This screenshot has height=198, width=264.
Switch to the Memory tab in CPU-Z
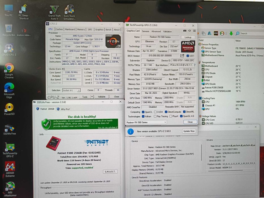pos(81,29)
